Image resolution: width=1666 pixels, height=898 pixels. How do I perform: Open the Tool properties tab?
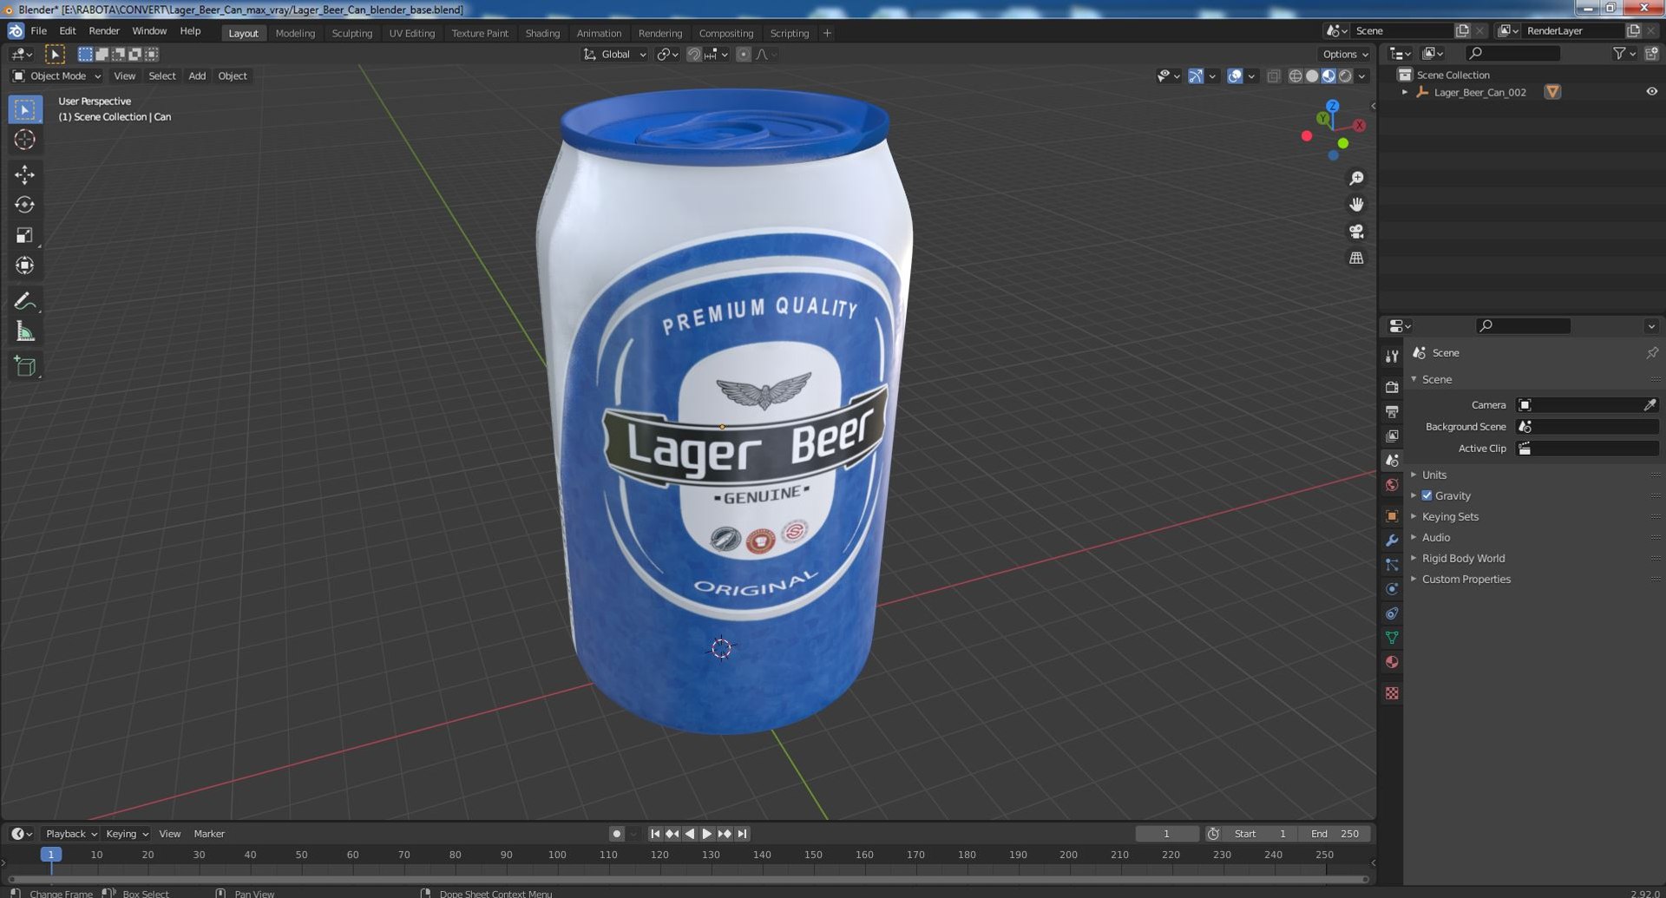pos(1392,357)
